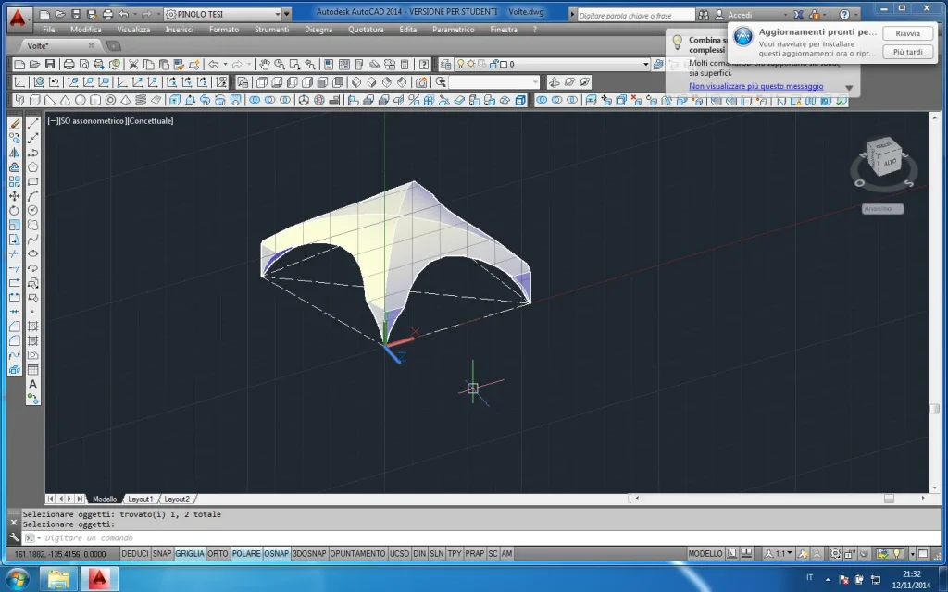Select the Line tool in draw toolbar
The width and height of the screenshot is (948, 592).
[32, 124]
